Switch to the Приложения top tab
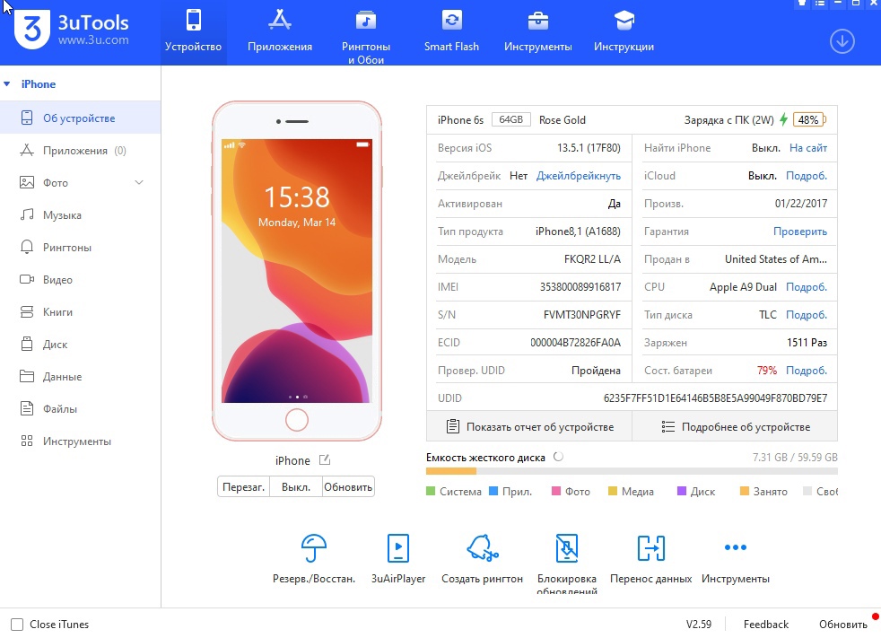Screen dimensions: 881x638 click(x=280, y=32)
